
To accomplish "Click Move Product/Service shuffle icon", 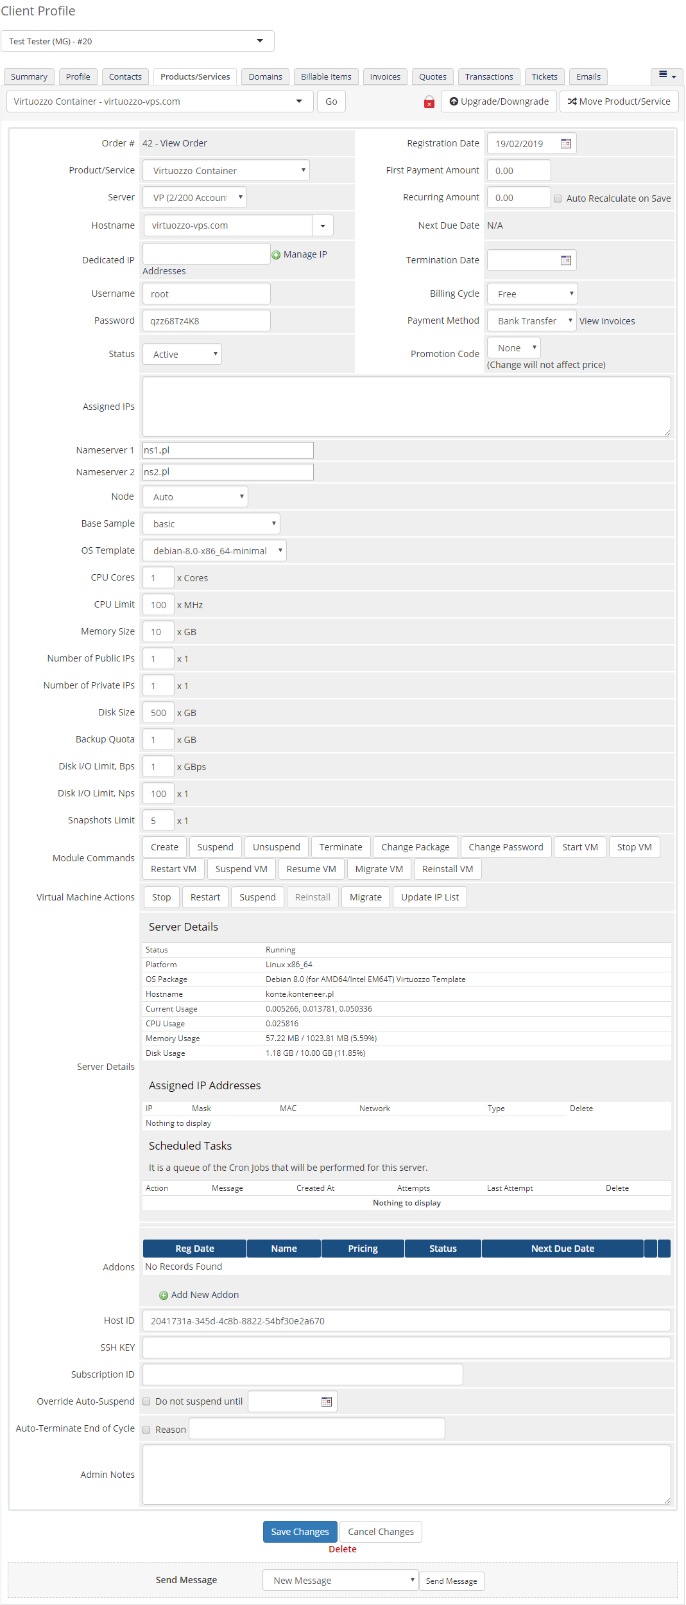I will [572, 101].
